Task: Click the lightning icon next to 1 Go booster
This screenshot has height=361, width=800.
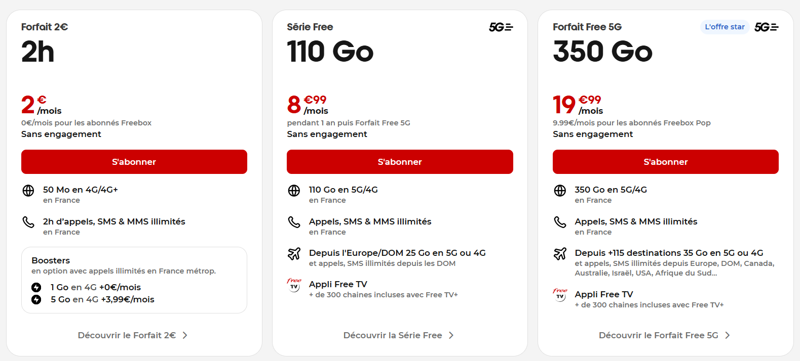Action: [35, 287]
